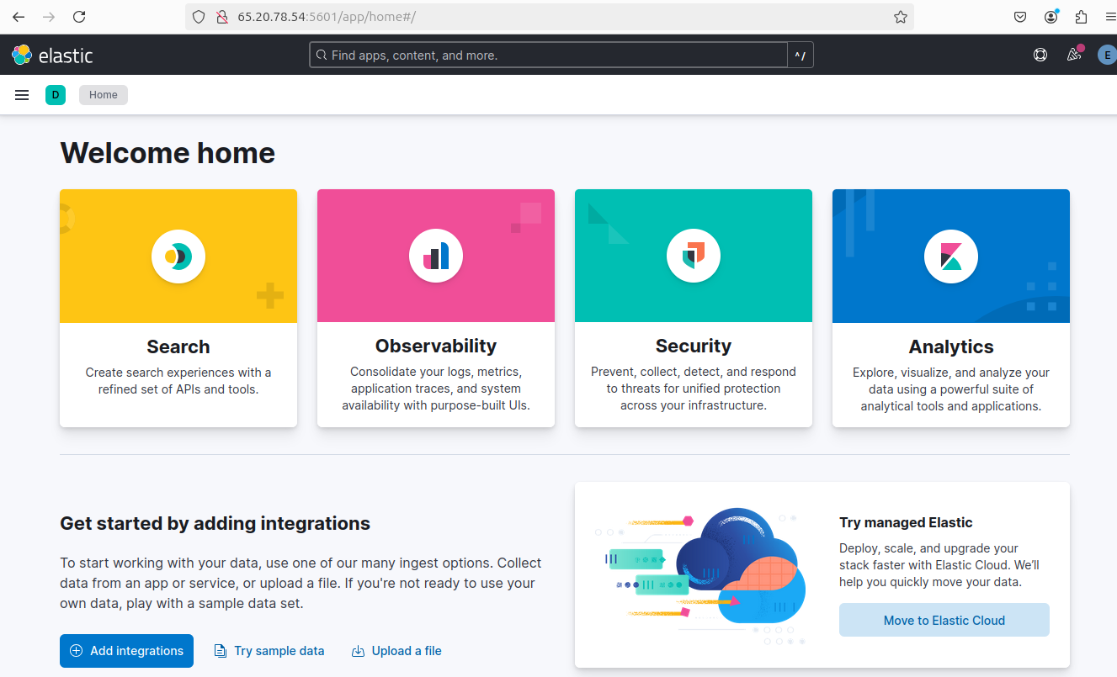Screen dimensions: 1117x677
Task: Click the browser back arrow
Action: pyautogui.click(x=19, y=17)
